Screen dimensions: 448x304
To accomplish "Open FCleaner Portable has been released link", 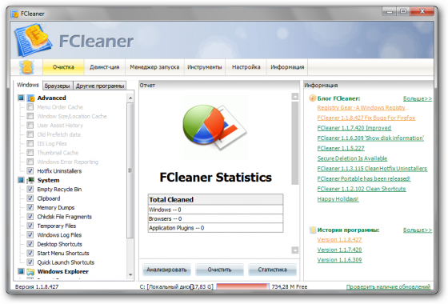I will [x=364, y=179].
